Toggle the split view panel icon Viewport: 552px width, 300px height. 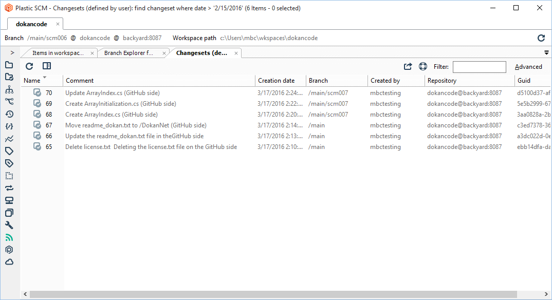46,66
